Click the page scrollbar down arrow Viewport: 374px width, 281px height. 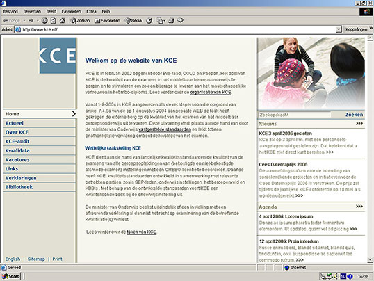[x=370, y=259]
